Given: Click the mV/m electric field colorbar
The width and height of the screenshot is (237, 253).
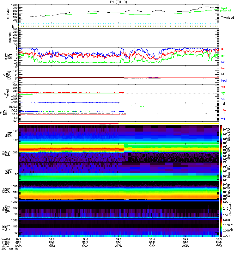Looking at the screenshot, I should coord(221,209).
